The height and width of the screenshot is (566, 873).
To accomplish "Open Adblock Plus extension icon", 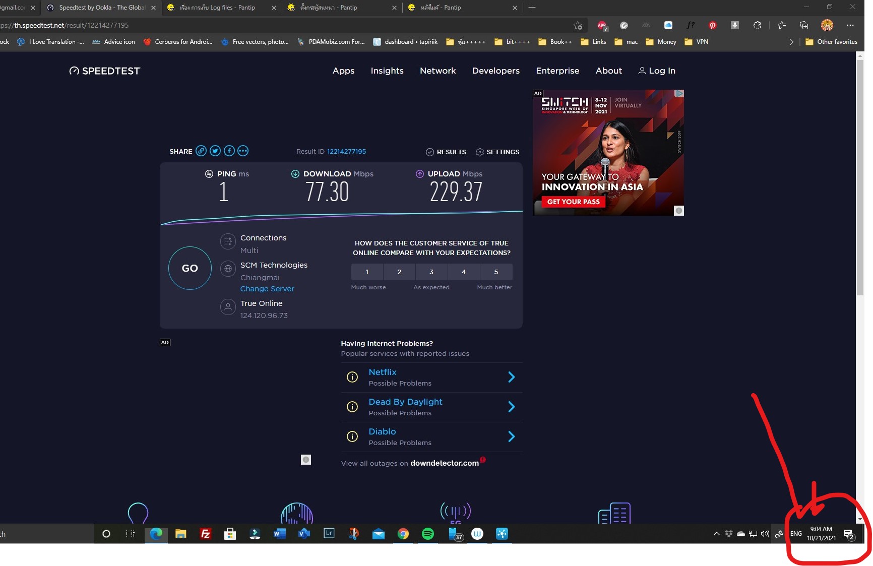I will [x=602, y=25].
